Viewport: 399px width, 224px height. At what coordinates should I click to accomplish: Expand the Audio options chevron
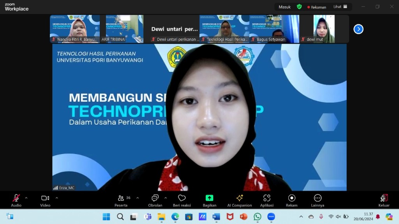[26, 198]
